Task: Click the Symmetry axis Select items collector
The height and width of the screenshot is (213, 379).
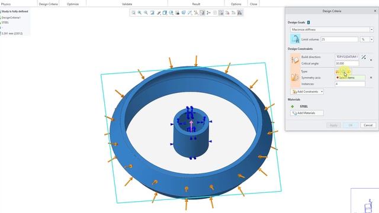Action: (x=350, y=78)
